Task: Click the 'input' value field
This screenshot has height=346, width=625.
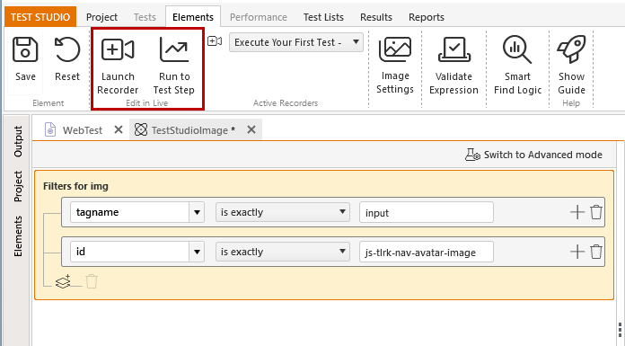Action: tap(427, 212)
